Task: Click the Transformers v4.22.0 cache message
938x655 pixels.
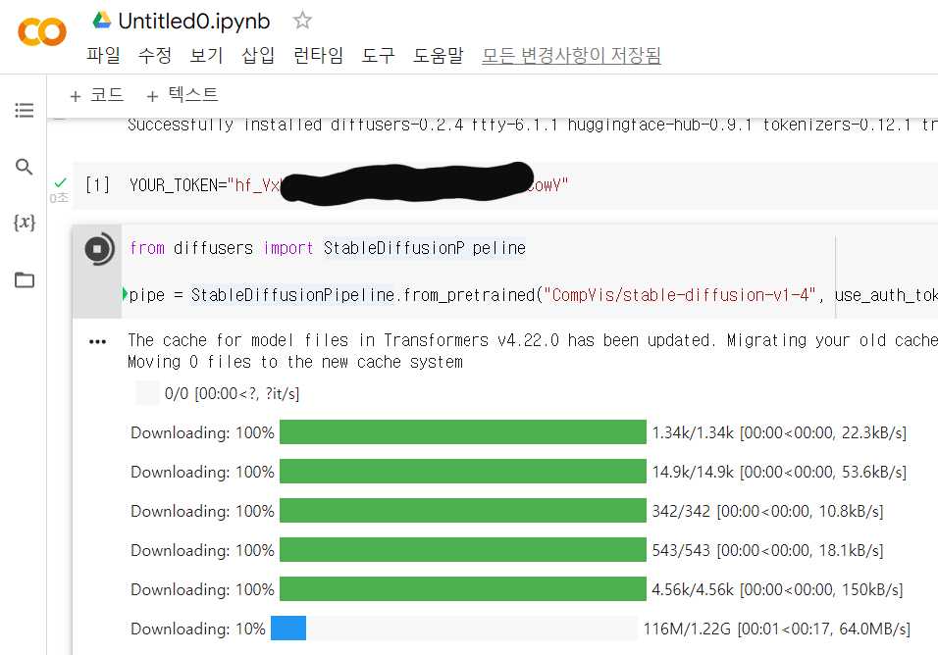Action: (533, 340)
